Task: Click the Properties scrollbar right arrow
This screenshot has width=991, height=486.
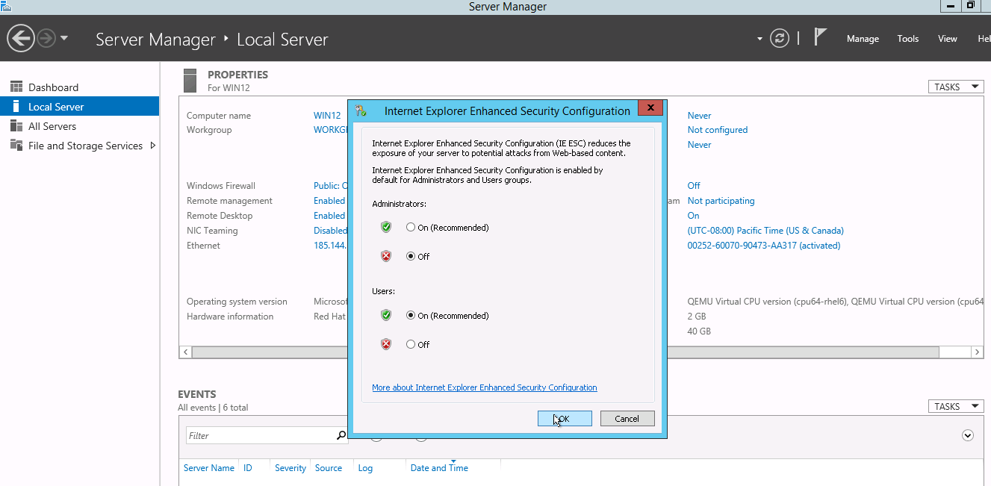Action: [977, 352]
